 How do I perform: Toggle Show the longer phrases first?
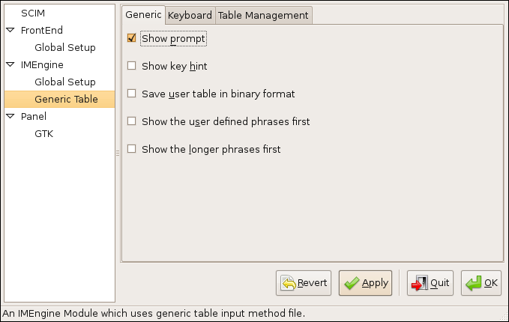(x=132, y=149)
